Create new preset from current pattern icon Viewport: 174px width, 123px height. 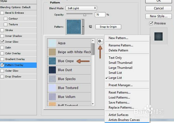[90, 27]
